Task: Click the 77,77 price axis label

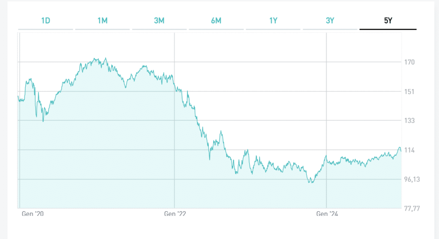Action: click(x=412, y=209)
